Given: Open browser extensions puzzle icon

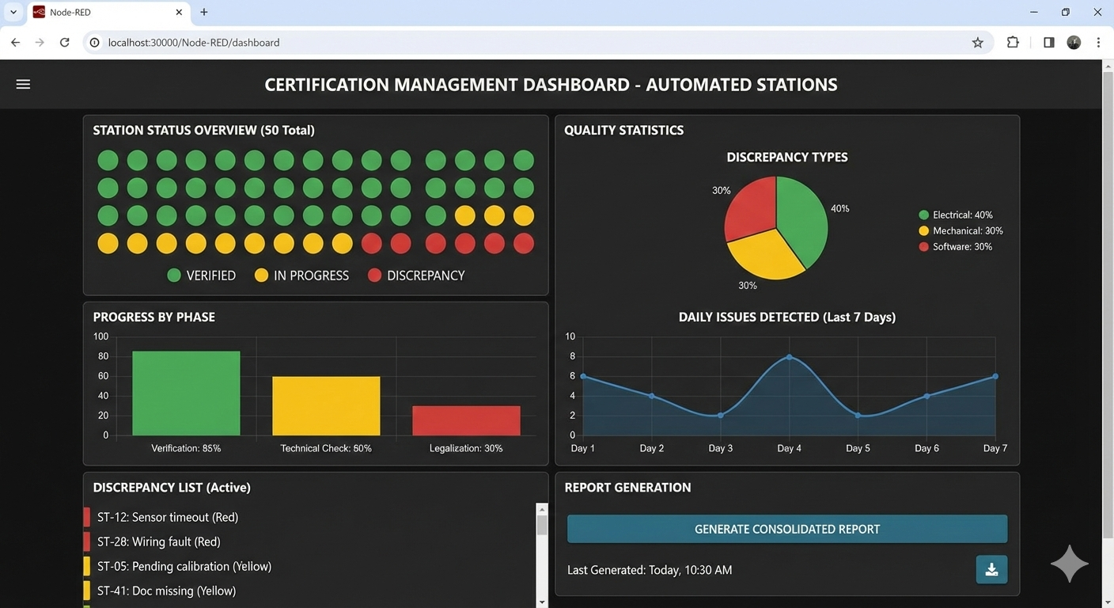Looking at the screenshot, I should [x=1013, y=43].
